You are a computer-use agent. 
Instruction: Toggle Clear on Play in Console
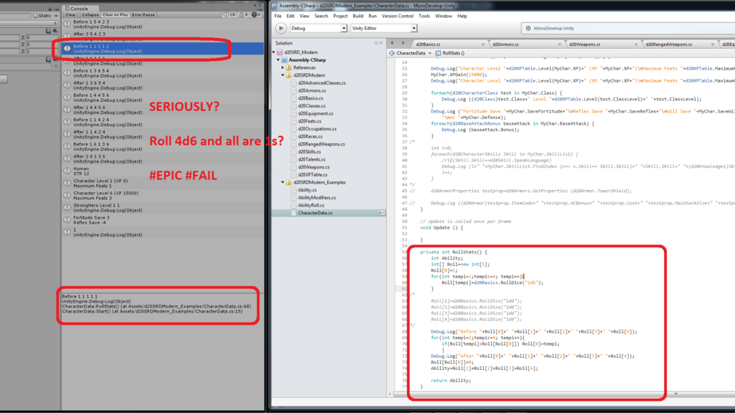[x=115, y=15]
